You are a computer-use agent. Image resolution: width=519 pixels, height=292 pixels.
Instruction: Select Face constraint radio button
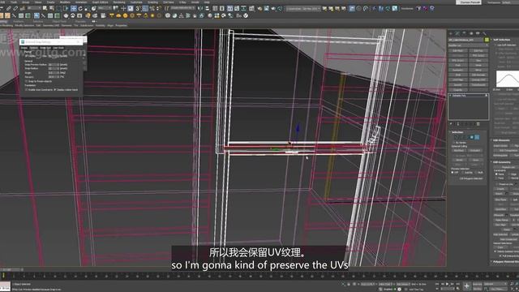click(x=496, y=178)
